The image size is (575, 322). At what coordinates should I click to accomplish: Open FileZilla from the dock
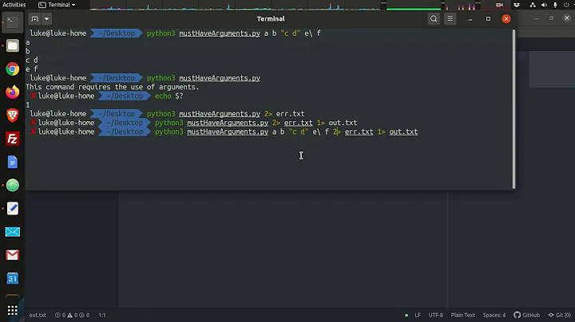click(x=12, y=139)
